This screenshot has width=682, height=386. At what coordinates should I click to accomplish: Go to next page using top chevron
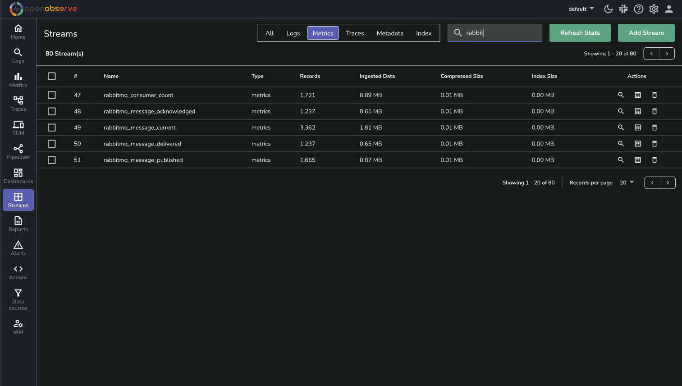coord(667,54)
